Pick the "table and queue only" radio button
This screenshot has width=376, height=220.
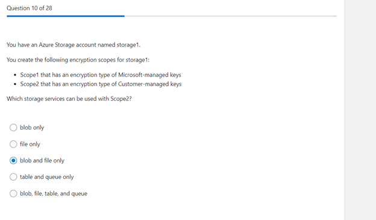[13, 177]
